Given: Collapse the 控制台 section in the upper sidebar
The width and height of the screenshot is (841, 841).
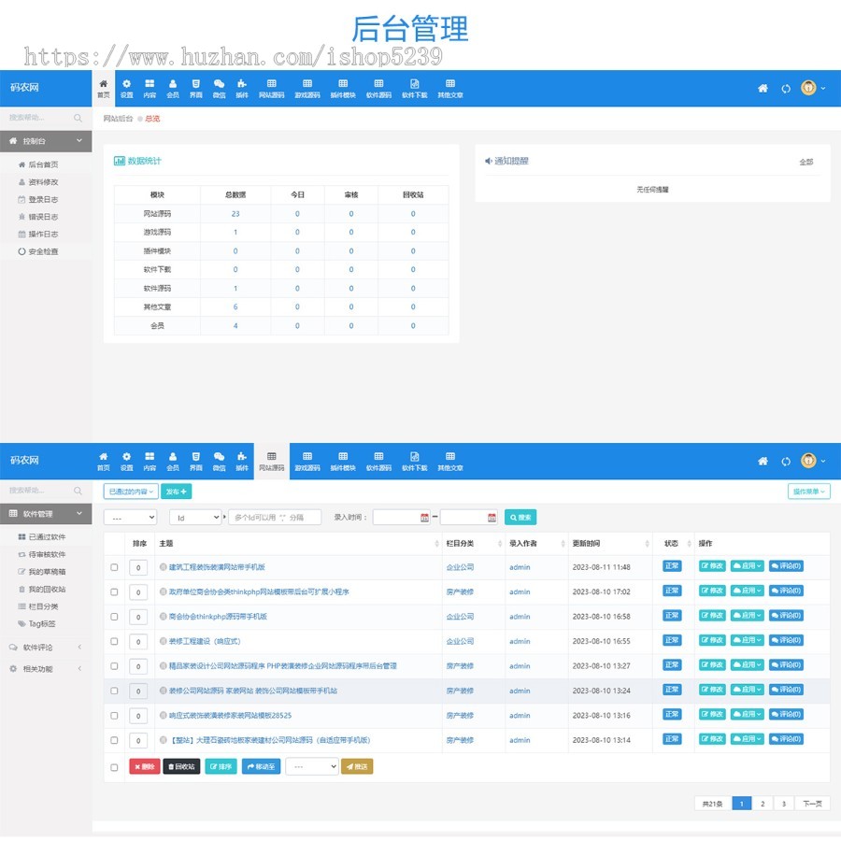Looking at the screenshot, I should pos(46,141).
